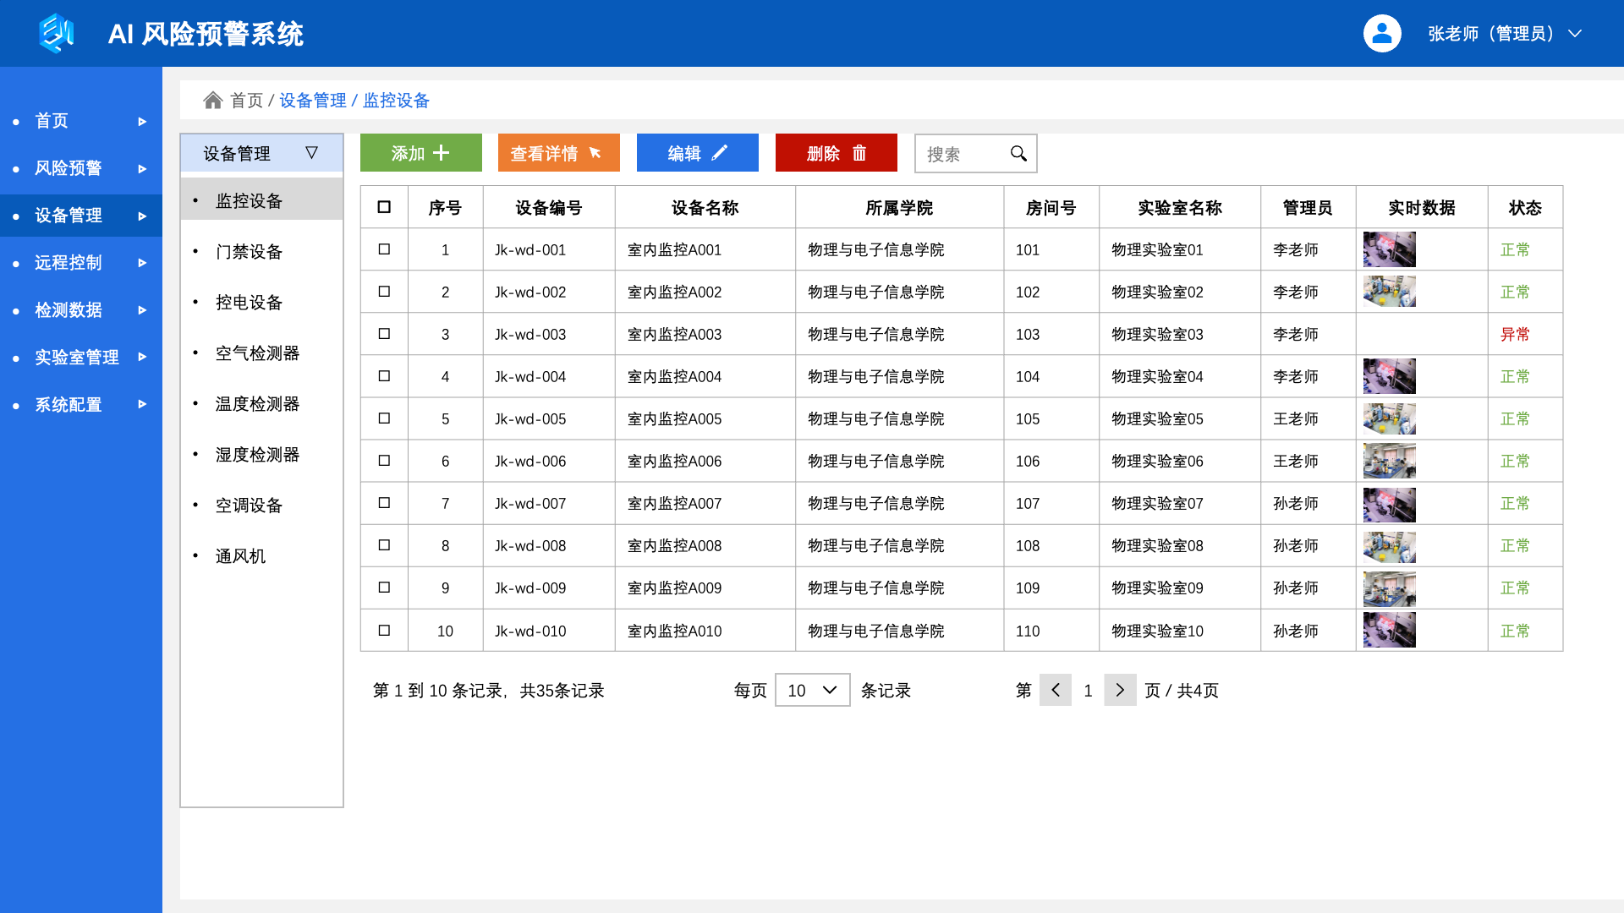Click the pencil icon on 编辑 button
Image resolution: width=1624 pixels, height=913 pixels.
click(720, 153)
